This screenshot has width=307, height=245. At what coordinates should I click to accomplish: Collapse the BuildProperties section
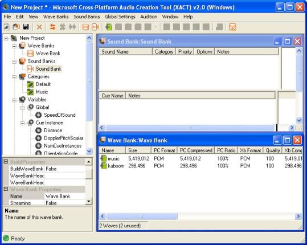(6, 162)
